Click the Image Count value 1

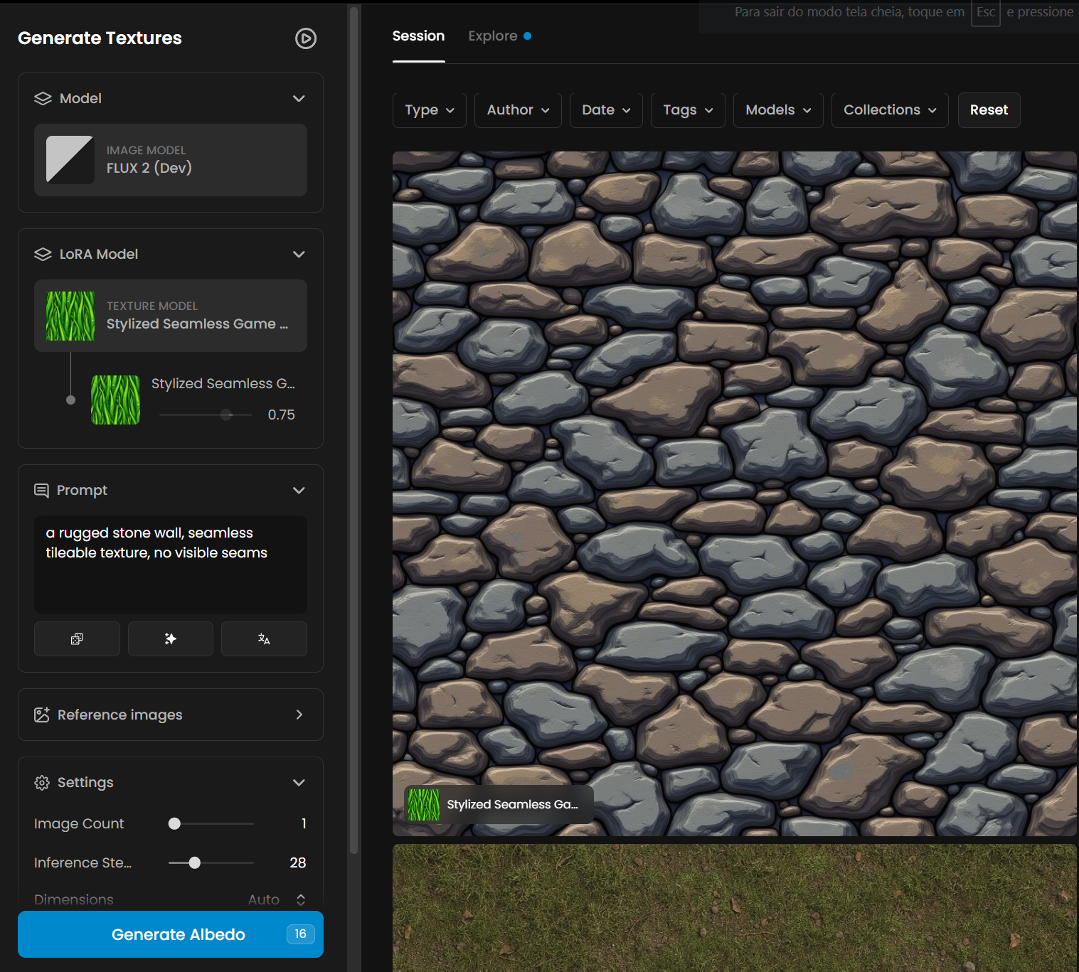[304, 823]
